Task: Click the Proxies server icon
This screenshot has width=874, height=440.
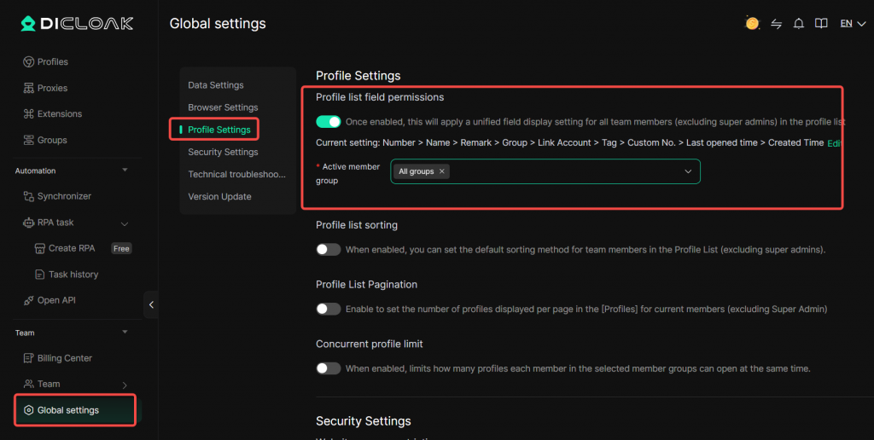Action: (28, 88)
